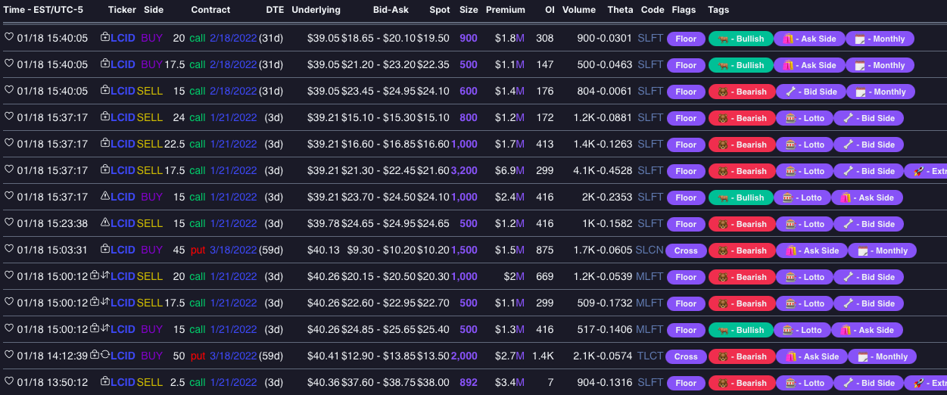Click briefcase icon in 15:37:17 SELL 24 row
The image size is (947, 395).
pos(105,117)
